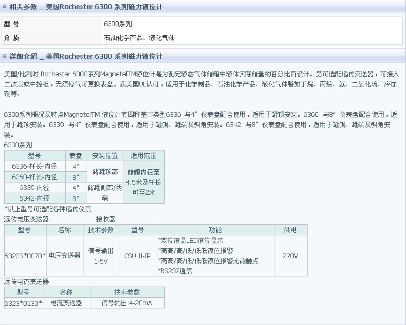406x325 pixels.
Task: Click the 远传电流变送器 label
Action: (26, 282)
